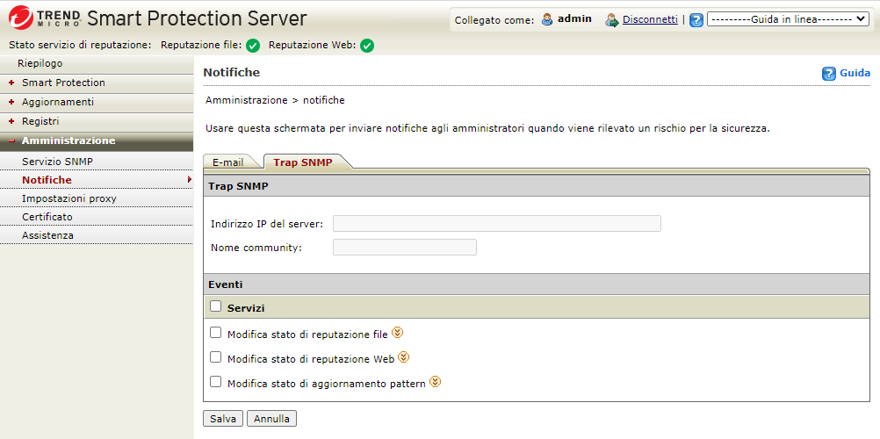880x439 pixels.
Task: Click the Trend Micro logo icon
Action: [23, 18]
